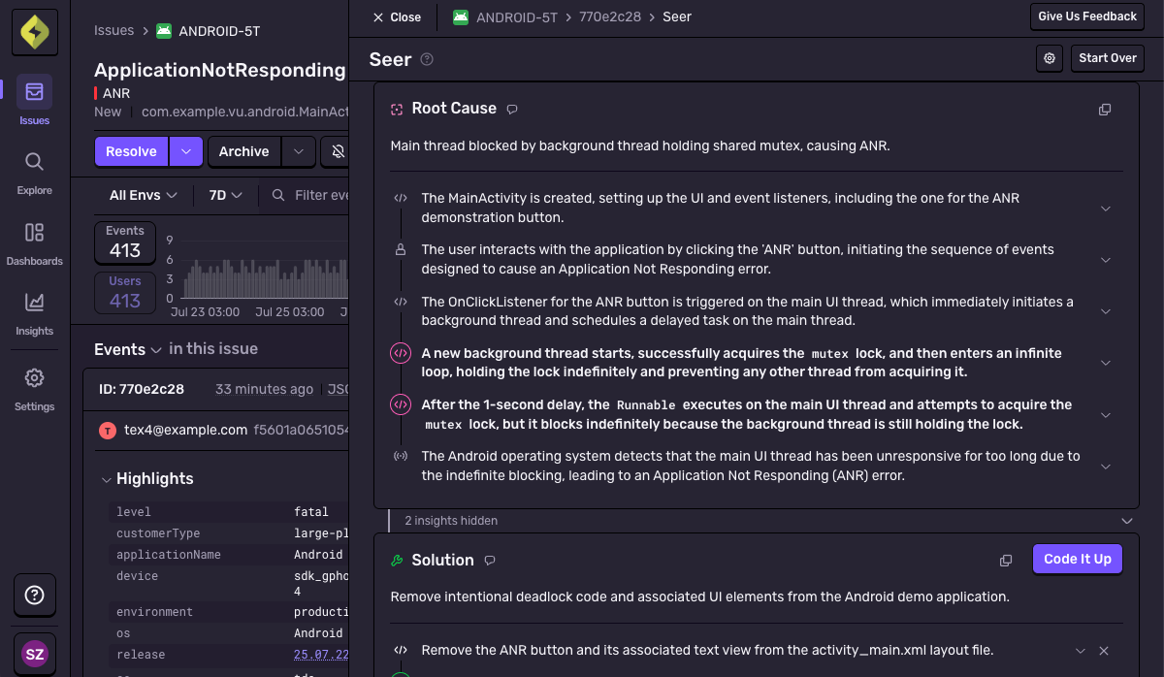Expand the MainActivity created step

(x=1105, y=209)
